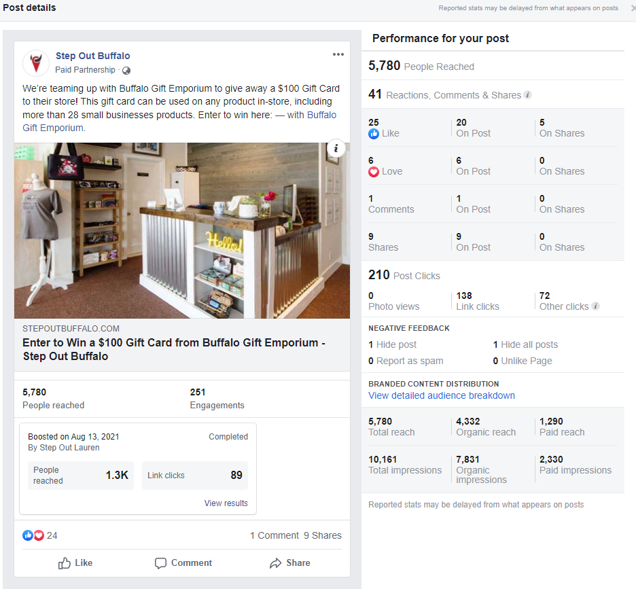Click the Share button under the post
This screenshot has height=589, width=636.
290,563
